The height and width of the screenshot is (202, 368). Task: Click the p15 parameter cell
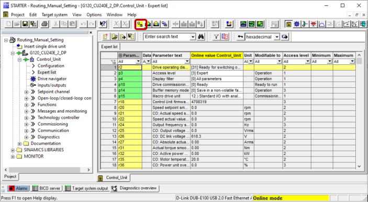130,96
